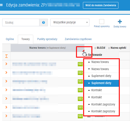Expand the last visible product row chevron
The height and width of the screenshot is (121, 130).
tap(6, 116)
